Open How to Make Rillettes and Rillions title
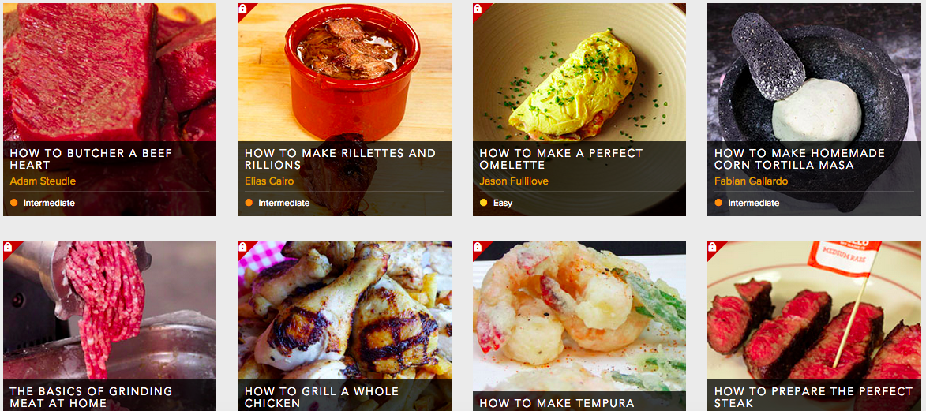 click(x=340, y=159)
